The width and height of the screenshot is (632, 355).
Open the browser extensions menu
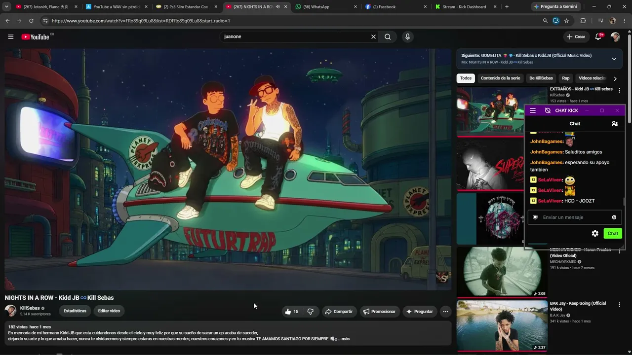point(583,21)
